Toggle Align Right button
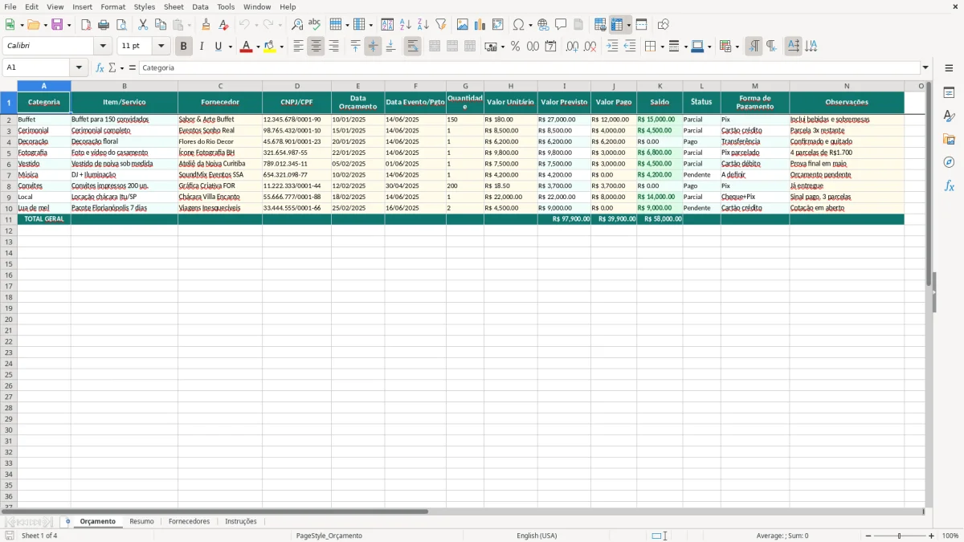The image size is (964, 542). pos(333,47)
